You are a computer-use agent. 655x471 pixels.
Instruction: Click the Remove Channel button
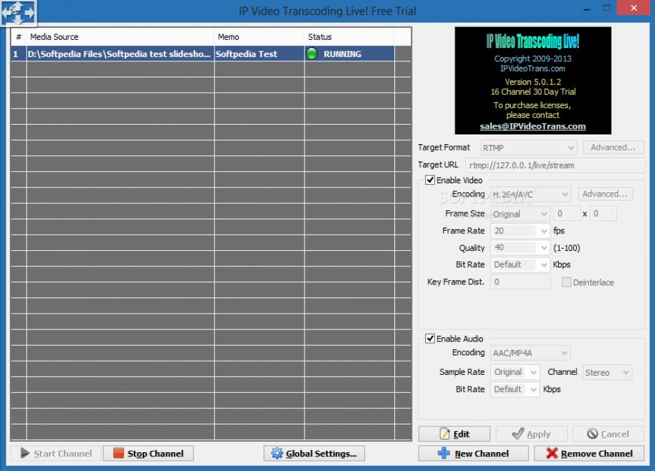pyautogui.click(x=589, y=454)
